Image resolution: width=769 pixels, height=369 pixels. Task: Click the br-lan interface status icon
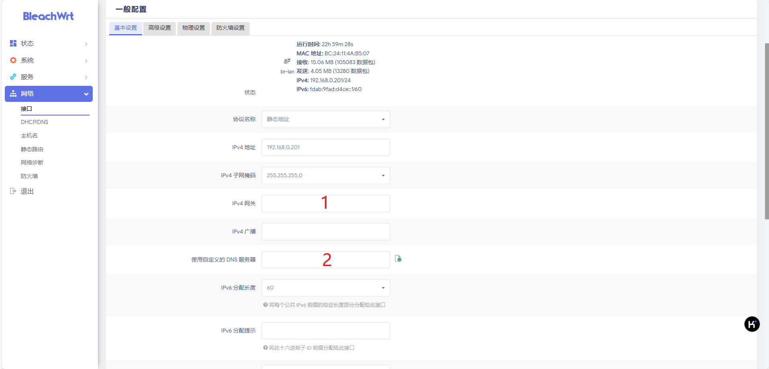pos(287,61)
